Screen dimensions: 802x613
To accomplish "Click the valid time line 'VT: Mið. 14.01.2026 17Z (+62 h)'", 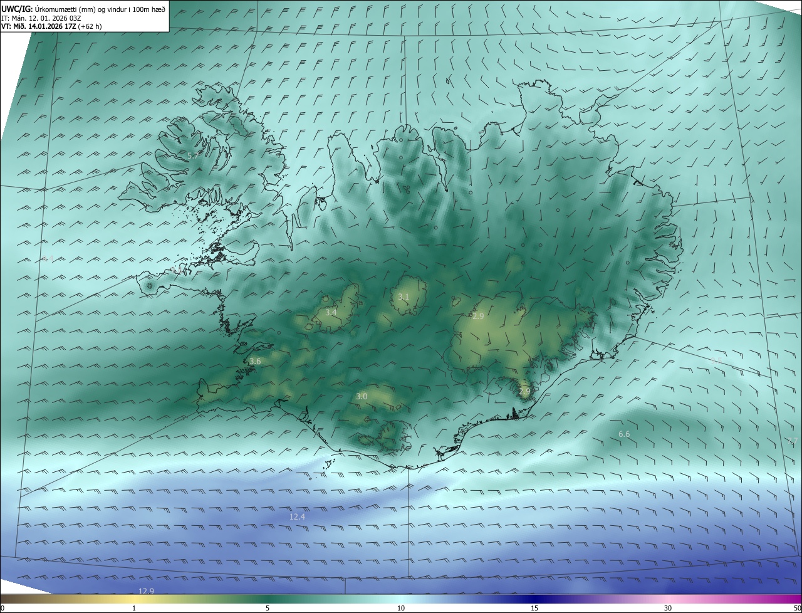I will (51, 26).
